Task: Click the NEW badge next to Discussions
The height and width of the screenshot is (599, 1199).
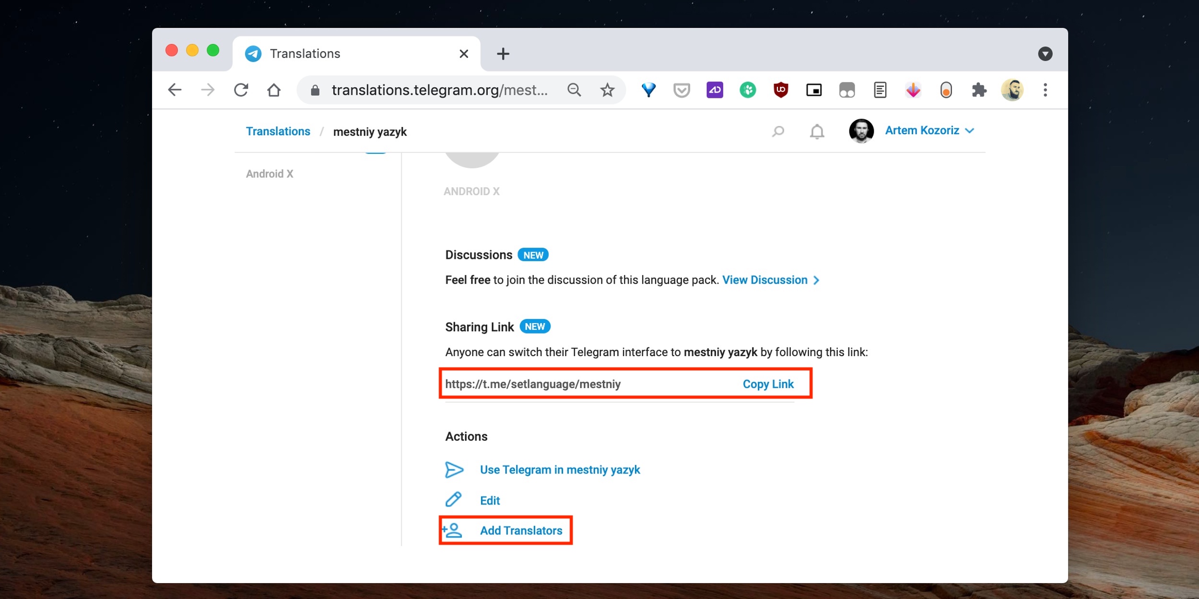Action: pyautogui.click(x=533, y=255)
